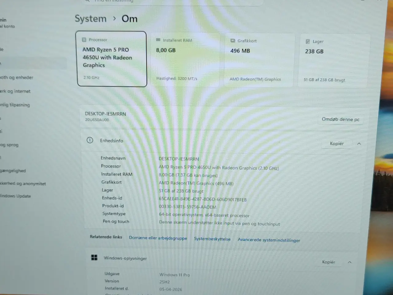Open the Grafikkort card
Viewport: 393px width, 295px height.
[259, 60]
